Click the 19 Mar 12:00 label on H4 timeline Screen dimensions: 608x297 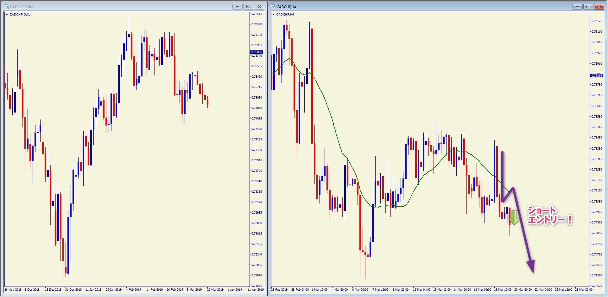(503, 290)
